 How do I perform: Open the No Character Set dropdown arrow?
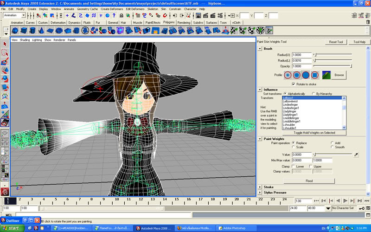328,208
